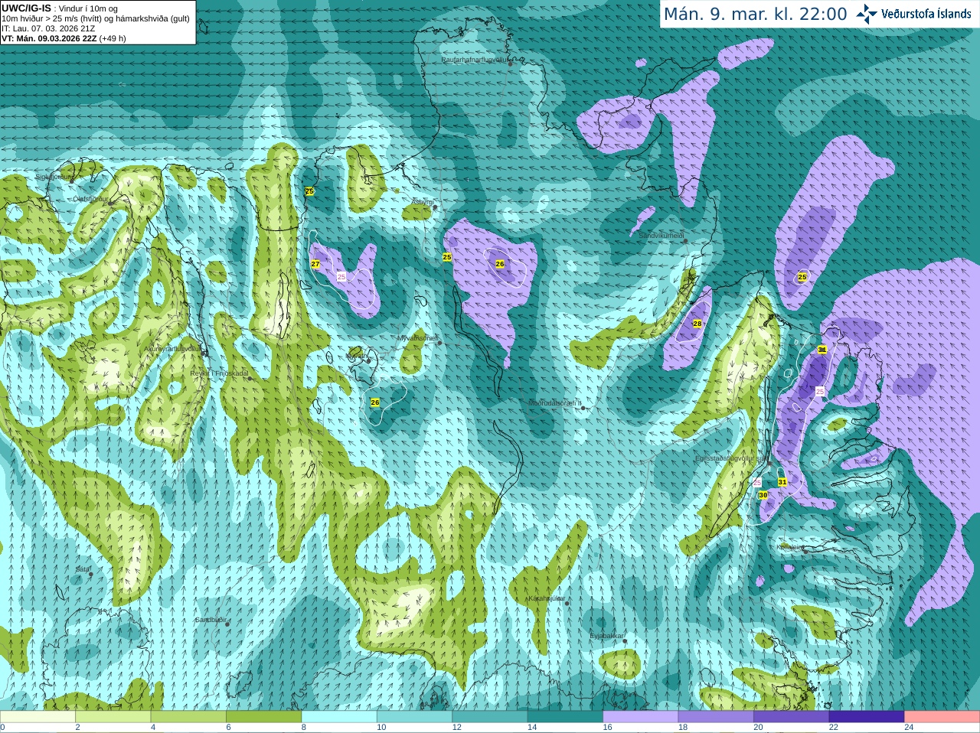
Task: Click the Raufarhafnarflugvöllur station label
Action: click(475, 59)
